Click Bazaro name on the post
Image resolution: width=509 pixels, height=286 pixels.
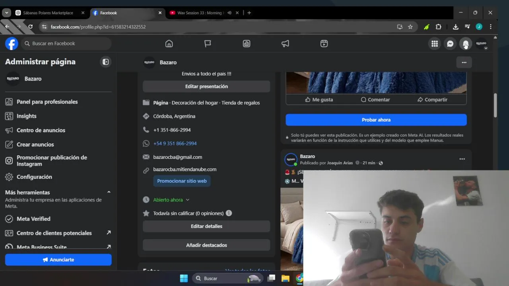click(x=307, y=157)
